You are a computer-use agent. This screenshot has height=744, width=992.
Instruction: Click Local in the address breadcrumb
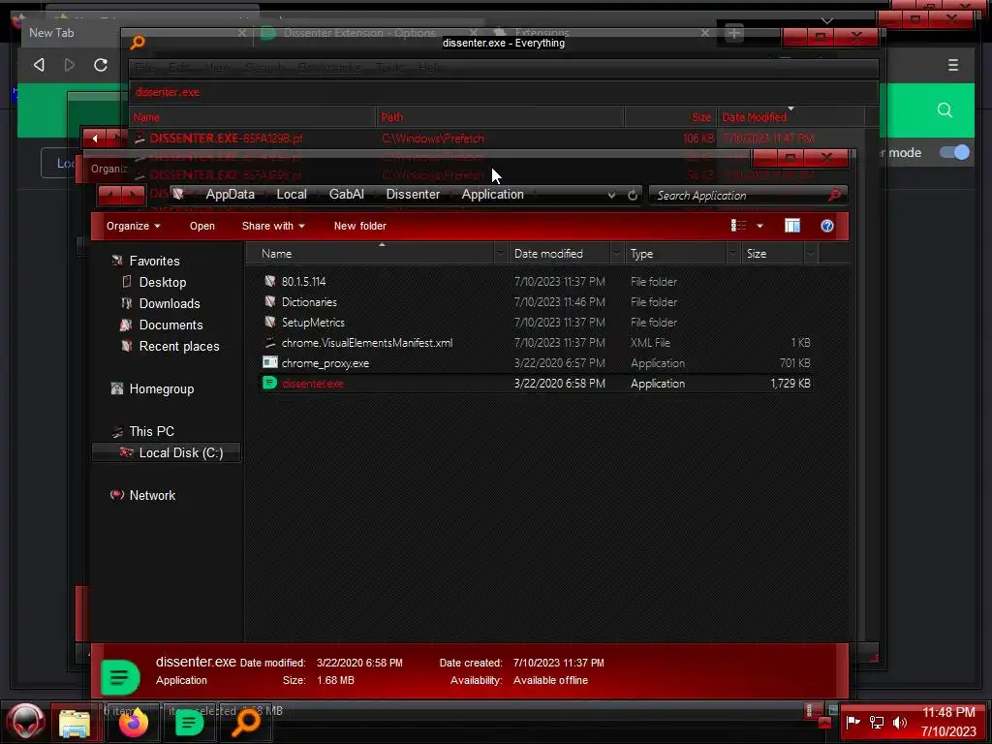[x=292, y=194]
